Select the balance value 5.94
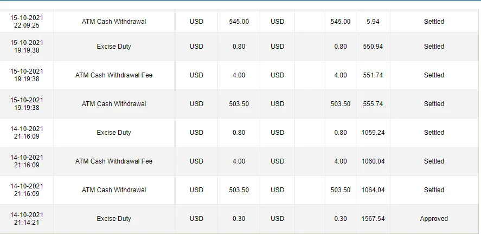Image resolution: width=481 pixels, height=235 pixels. (373, 22)
